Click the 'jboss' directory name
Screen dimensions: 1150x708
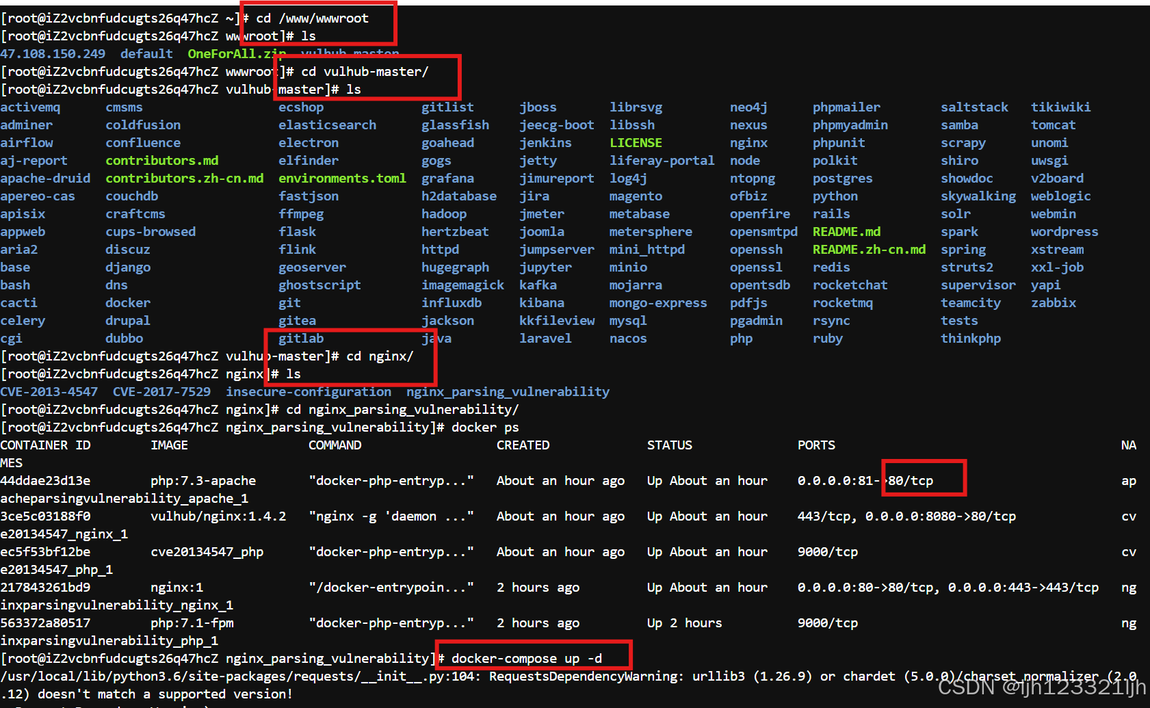[x=538, y=107]
